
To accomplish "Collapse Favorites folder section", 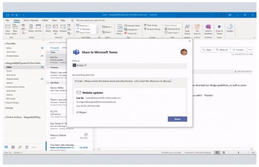I will pyautogui.click(x=5, y=44).
